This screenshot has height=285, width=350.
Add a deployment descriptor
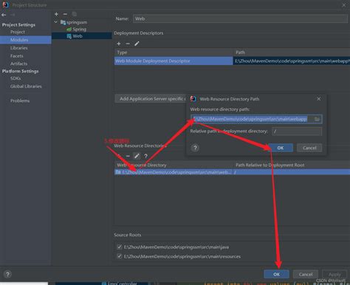point(119,44)
